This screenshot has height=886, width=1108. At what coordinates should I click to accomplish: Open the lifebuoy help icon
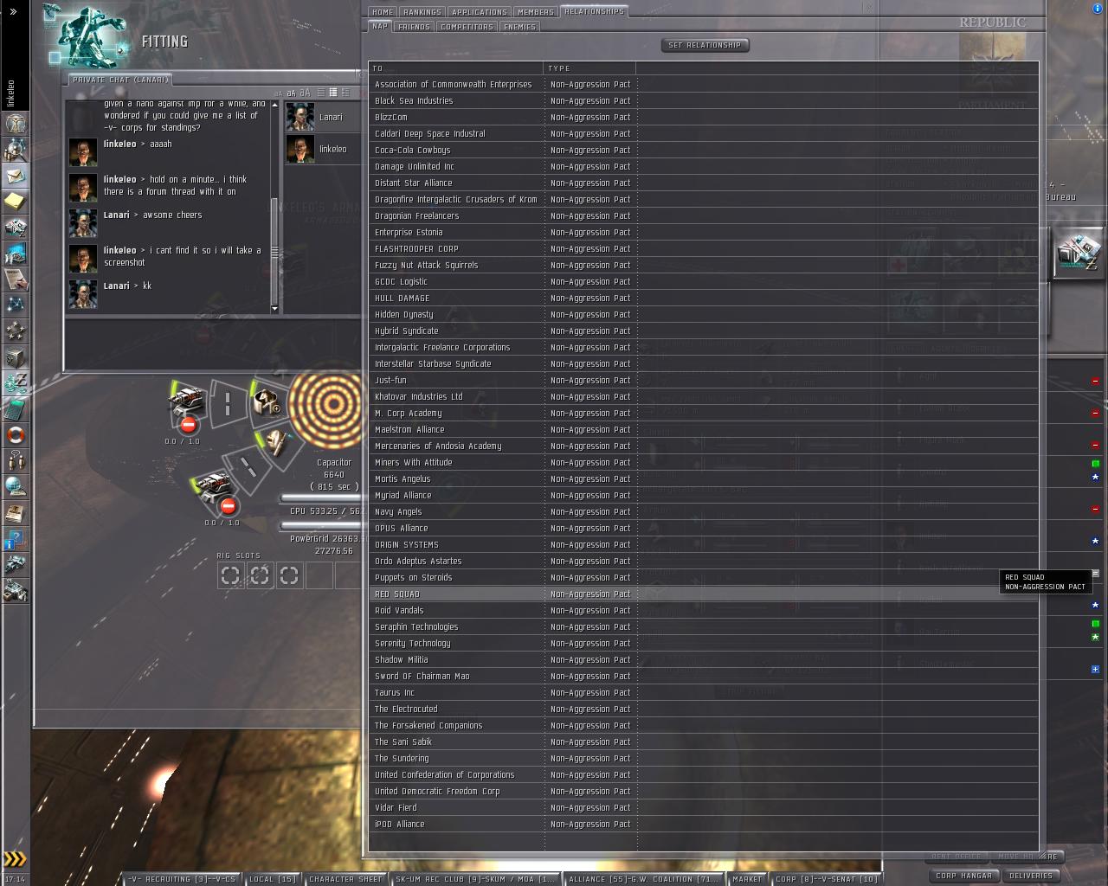click(16, 435)
